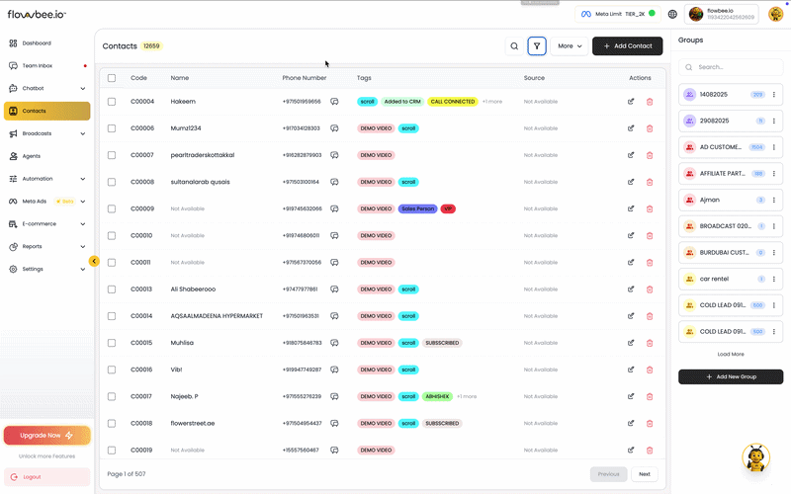791x494 pixels.
Task: Select checkbox for contact C00004
Action: tap(112, 101)
